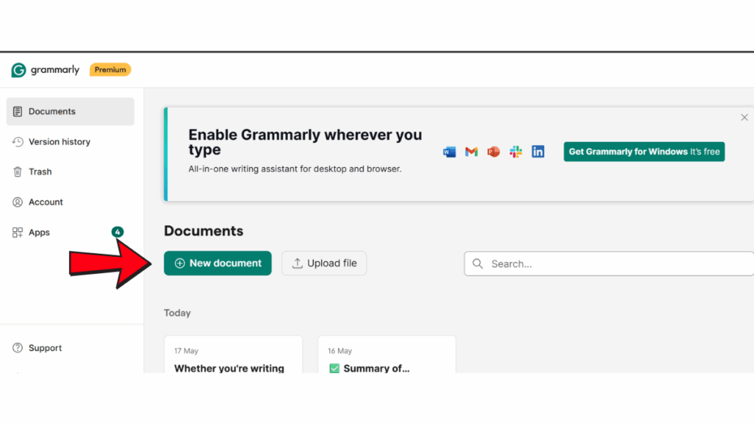The width and height of the screenshot is (754, 424).
Task: Click the Apps notification badge showing 4
Action: pos(117,232)
